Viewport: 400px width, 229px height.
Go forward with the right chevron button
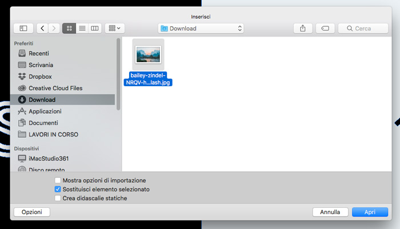point(54,29)
